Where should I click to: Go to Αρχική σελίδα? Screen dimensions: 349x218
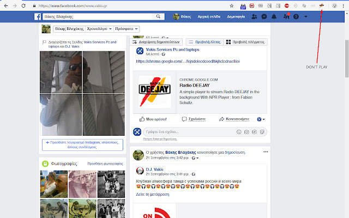click(x=209, y=17)
